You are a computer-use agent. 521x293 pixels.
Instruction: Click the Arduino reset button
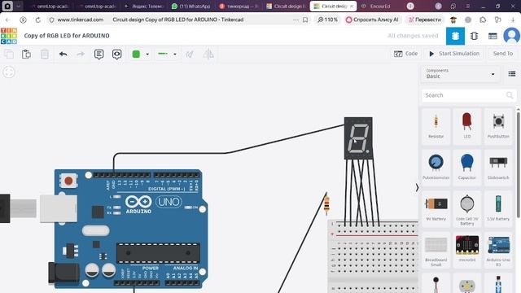point(68,181)
